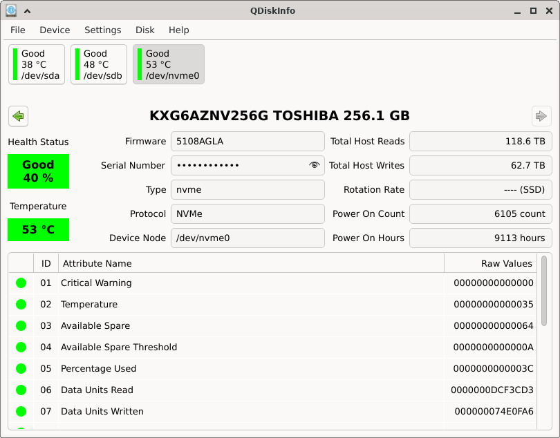Click green status dot for Available Spare

21,326
